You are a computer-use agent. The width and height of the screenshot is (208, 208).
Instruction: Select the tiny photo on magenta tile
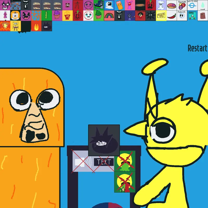68,5
